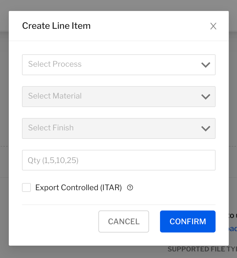Click the chevron arrow on Select Material
237x258 pixels.
[206, 97]
